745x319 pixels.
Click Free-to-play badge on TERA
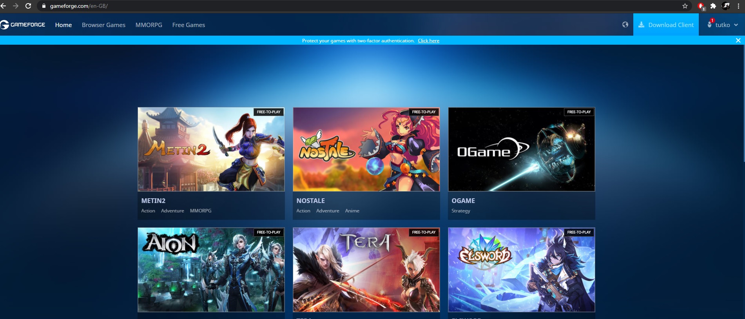point(424,232)
